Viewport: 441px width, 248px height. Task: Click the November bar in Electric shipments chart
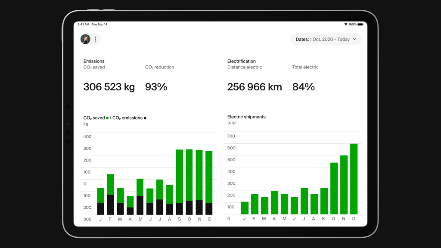coord(344,185)
